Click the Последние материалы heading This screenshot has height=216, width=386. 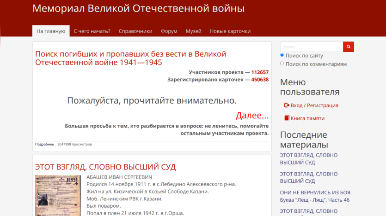(x=304, y=140)
